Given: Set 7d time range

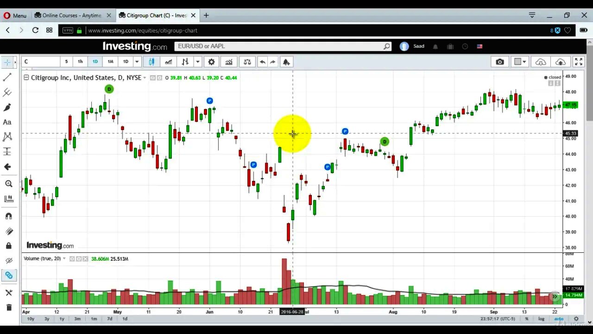Looking at the screenshot, I should (x=110, y=319).
